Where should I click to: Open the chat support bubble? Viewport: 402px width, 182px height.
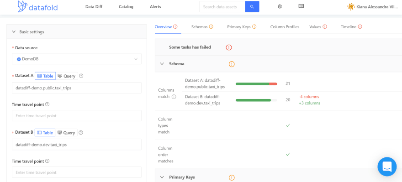(387, 166)
